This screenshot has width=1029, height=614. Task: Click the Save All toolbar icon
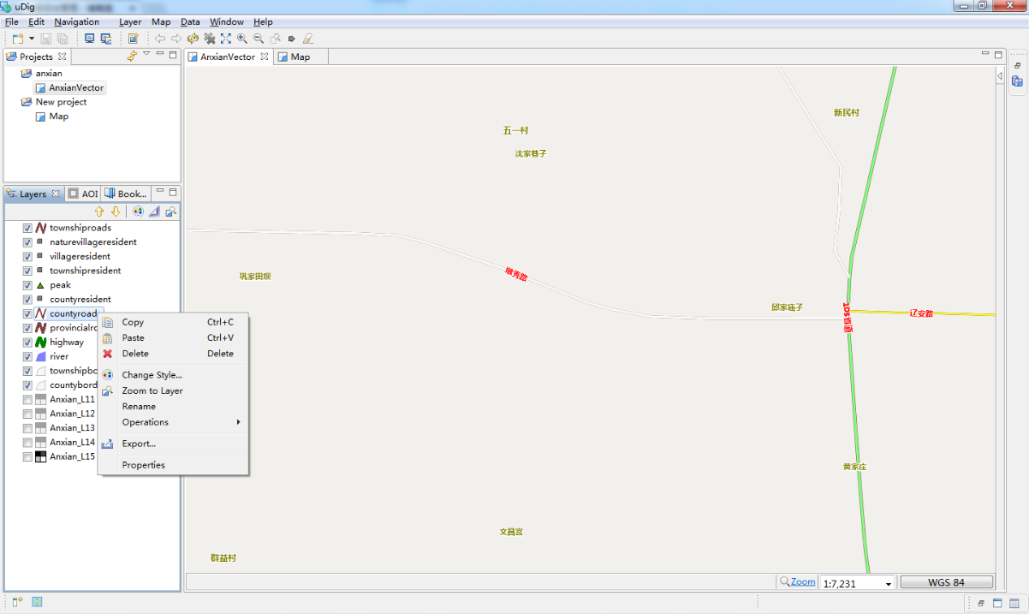pos(62,39)
